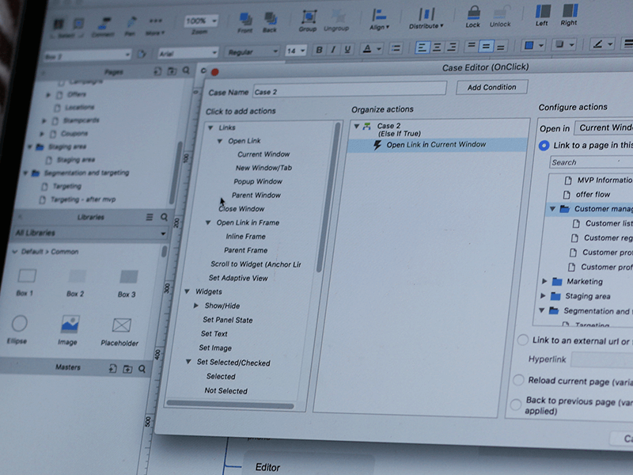Click the Case Name field
The image size is (633, 475).
(x=350, y=89)
